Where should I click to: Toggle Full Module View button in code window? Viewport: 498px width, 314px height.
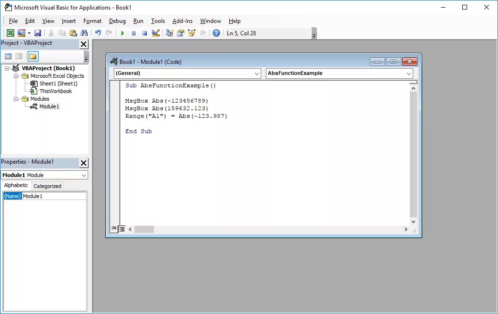(x=122, y=229)
